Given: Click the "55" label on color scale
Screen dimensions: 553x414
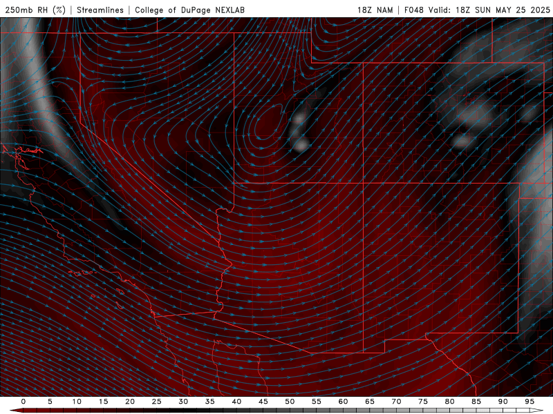Looking at the screenshot, I should (x=317, y=402).
